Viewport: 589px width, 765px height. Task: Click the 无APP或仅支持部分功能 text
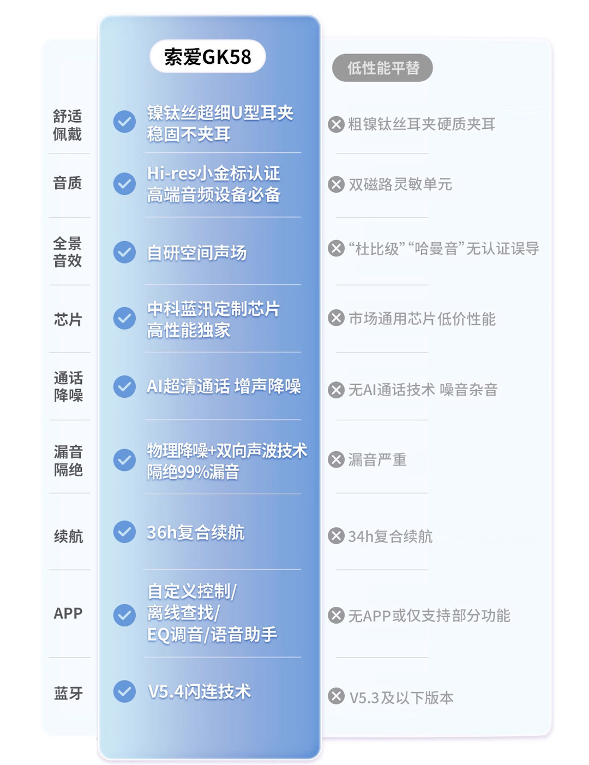[x=429, y=615]
